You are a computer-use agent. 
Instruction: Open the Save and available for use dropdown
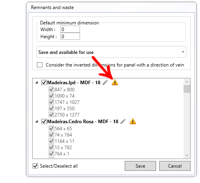111,52
